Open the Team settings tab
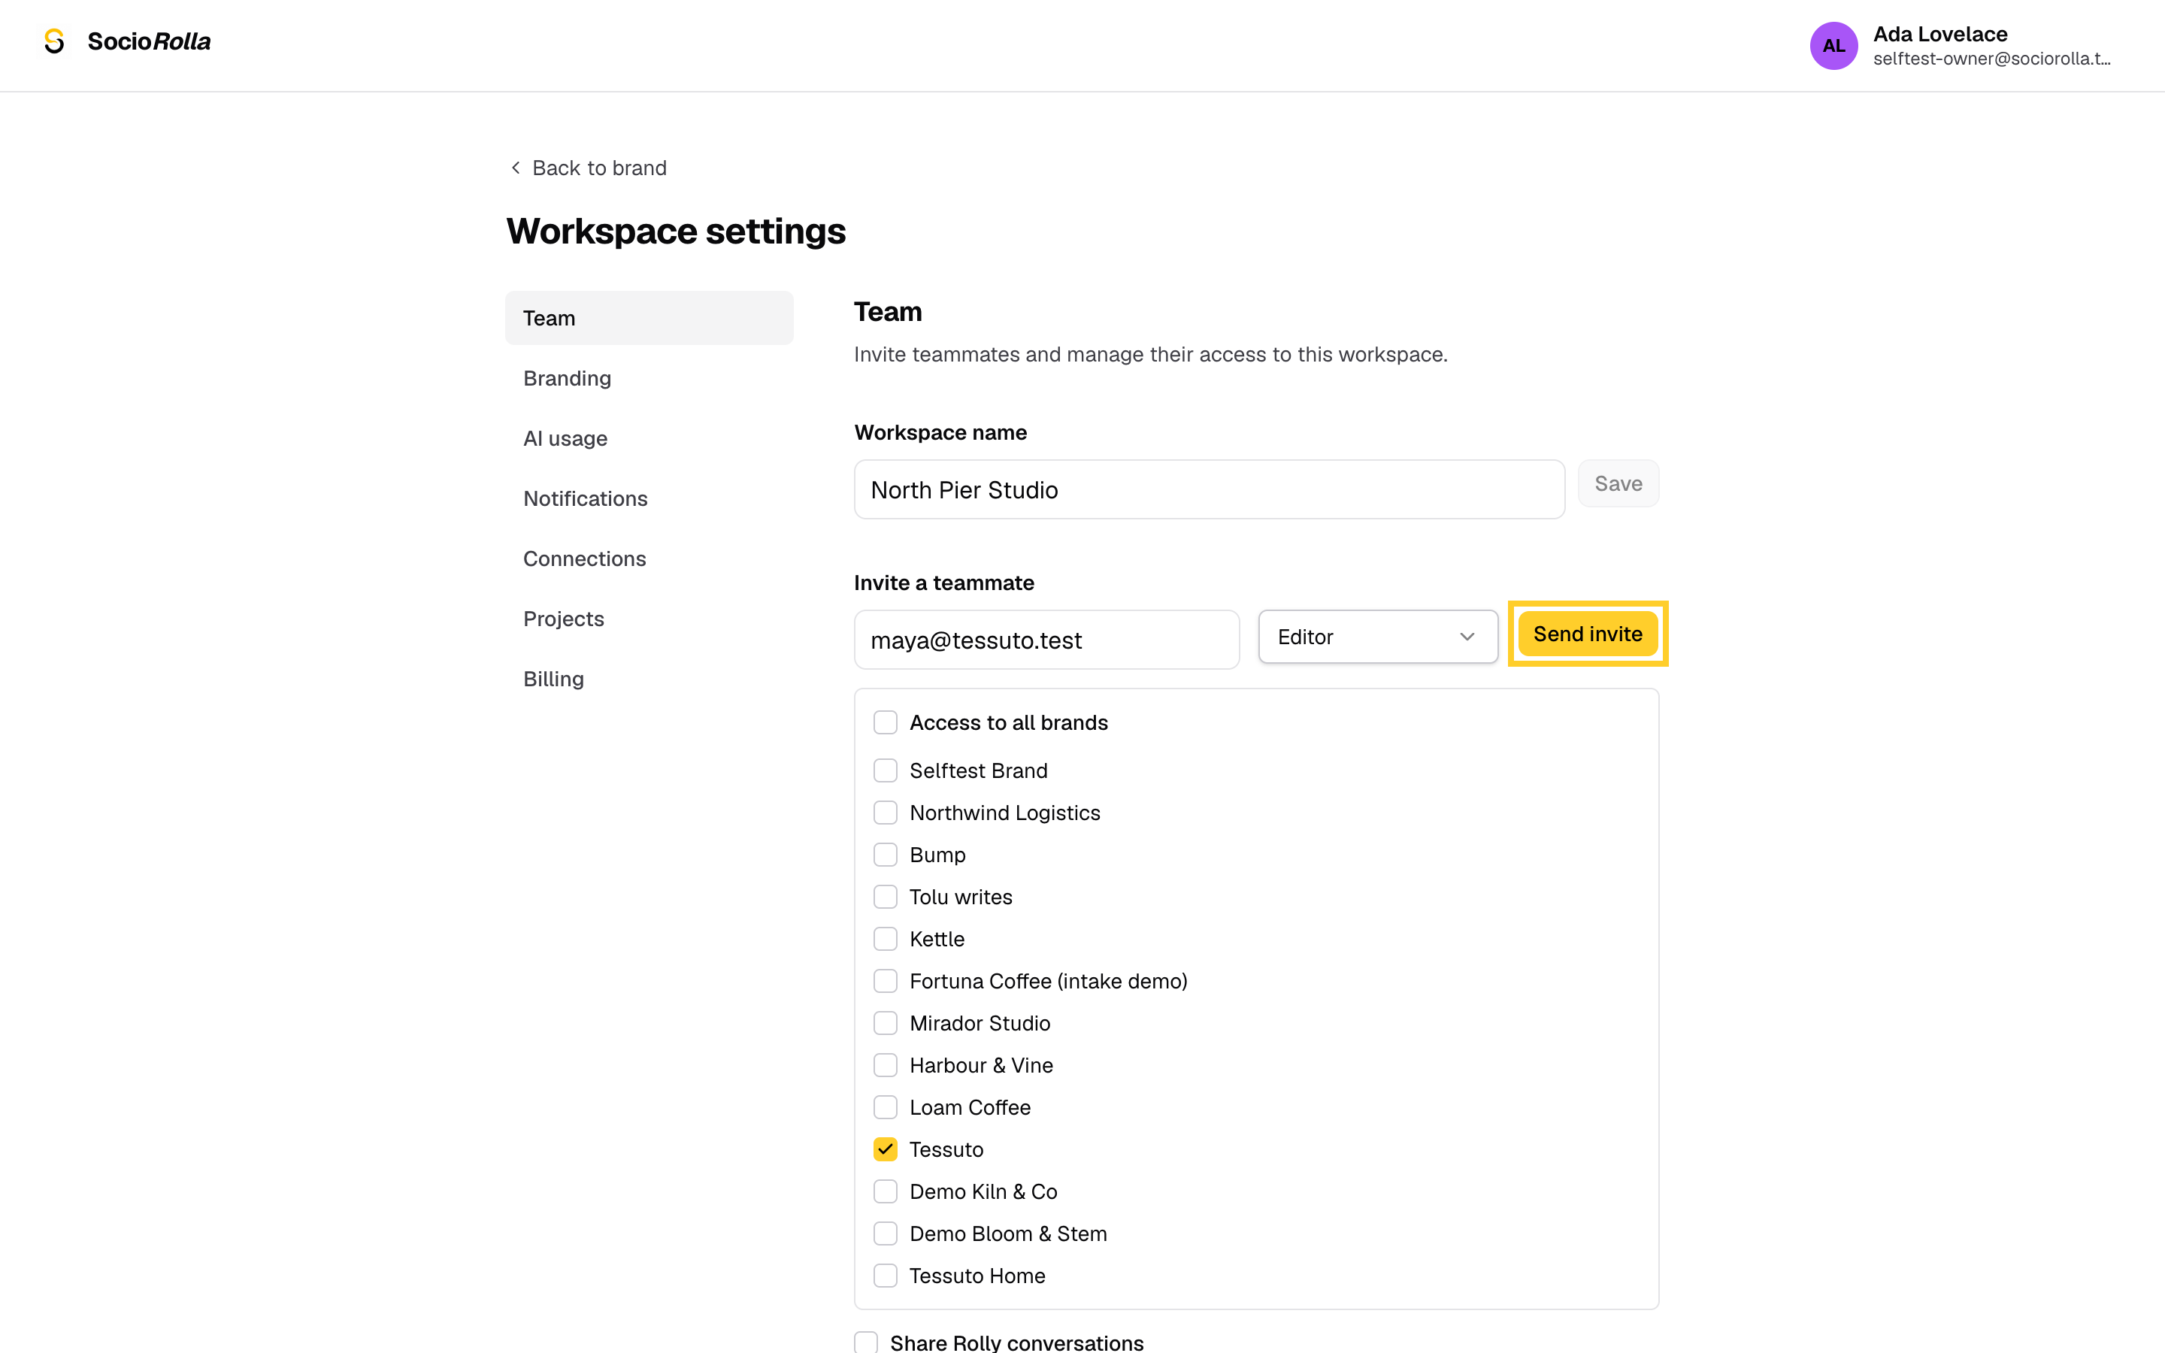 tap(649, 318)
